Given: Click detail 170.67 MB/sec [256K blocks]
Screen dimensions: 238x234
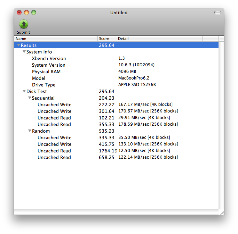Looking at the screenshot, I should [148, 111].
